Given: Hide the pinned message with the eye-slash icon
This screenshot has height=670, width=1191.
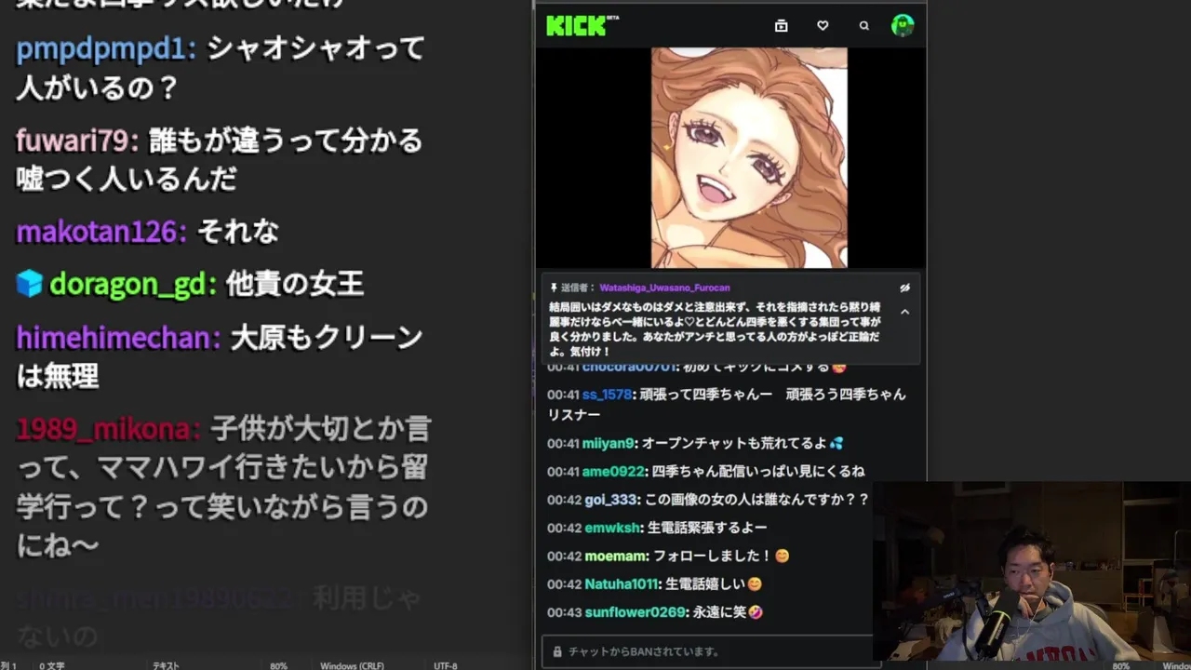Looking at the screenshot, I should [904, 288].
